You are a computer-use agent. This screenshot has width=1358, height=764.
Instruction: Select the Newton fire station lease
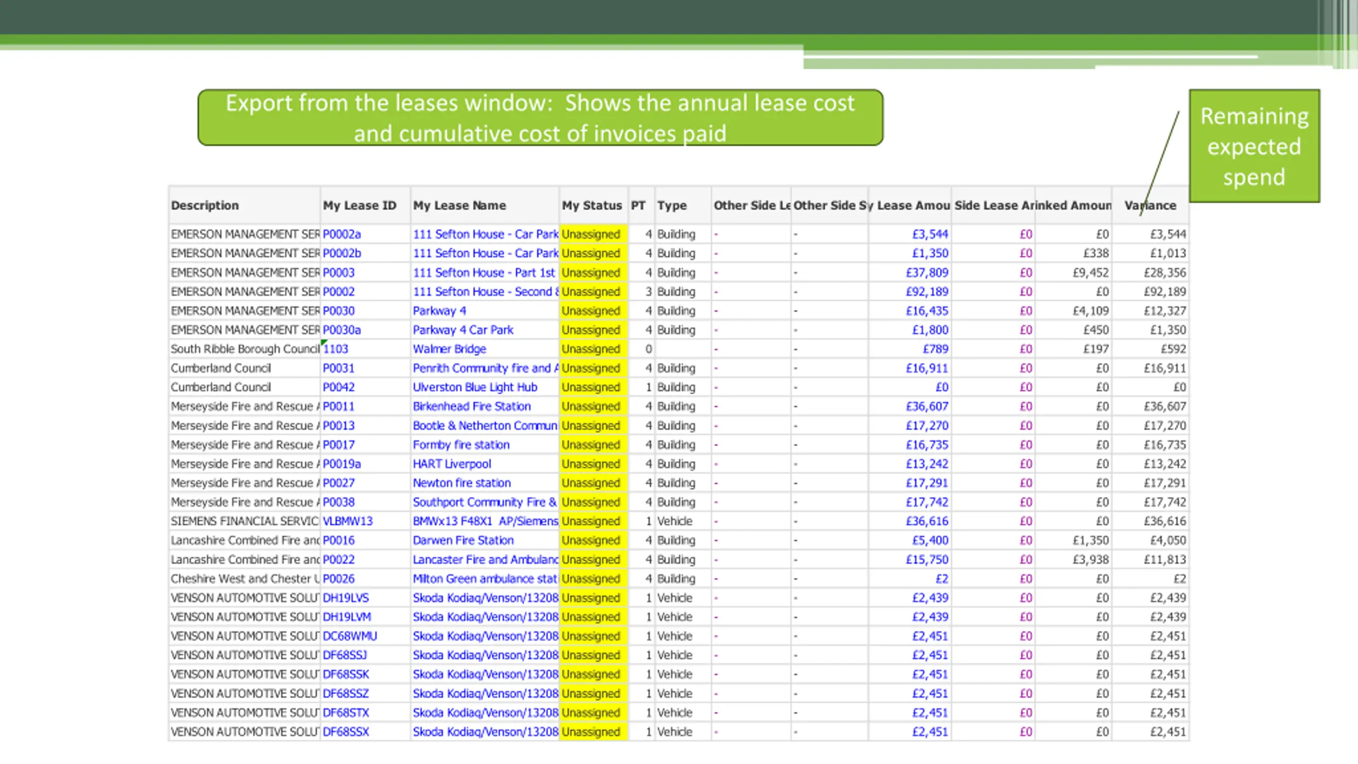click(462, 483)
